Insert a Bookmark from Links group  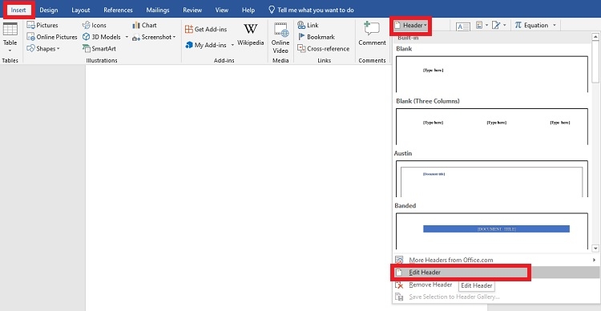click(317, 37)
